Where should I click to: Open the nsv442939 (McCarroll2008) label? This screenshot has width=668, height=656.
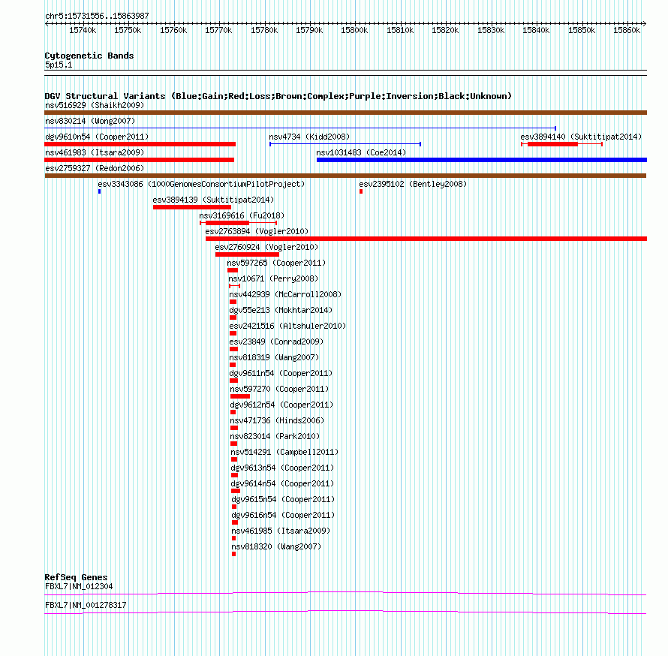coord(285,294)
